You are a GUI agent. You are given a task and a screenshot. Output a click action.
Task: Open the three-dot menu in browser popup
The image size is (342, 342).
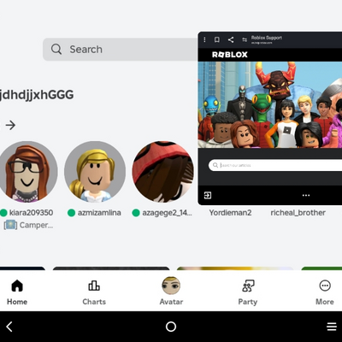pos(204,39)
